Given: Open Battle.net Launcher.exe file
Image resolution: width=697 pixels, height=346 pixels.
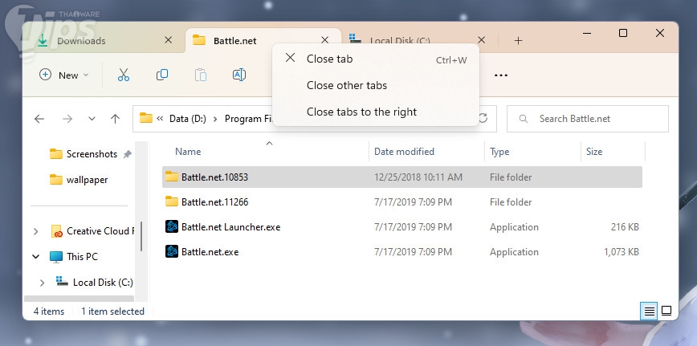Looking at the screenshot, I should [230, 227].
